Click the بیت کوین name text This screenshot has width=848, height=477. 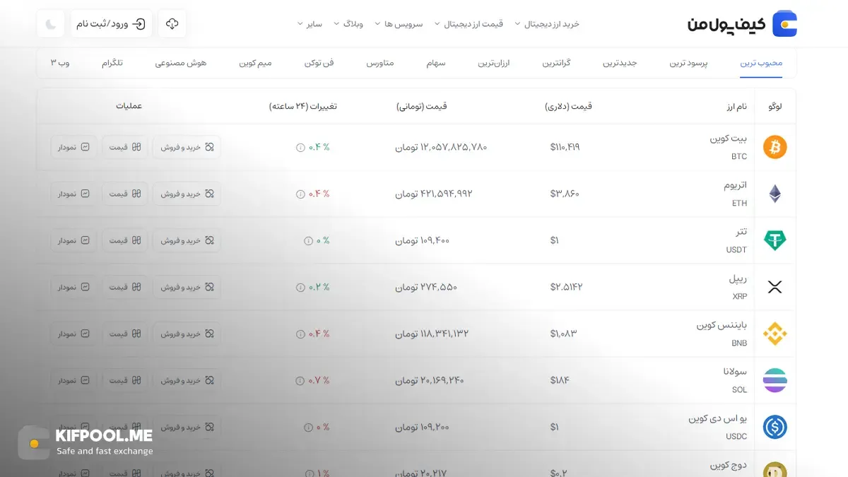point(729,139)
